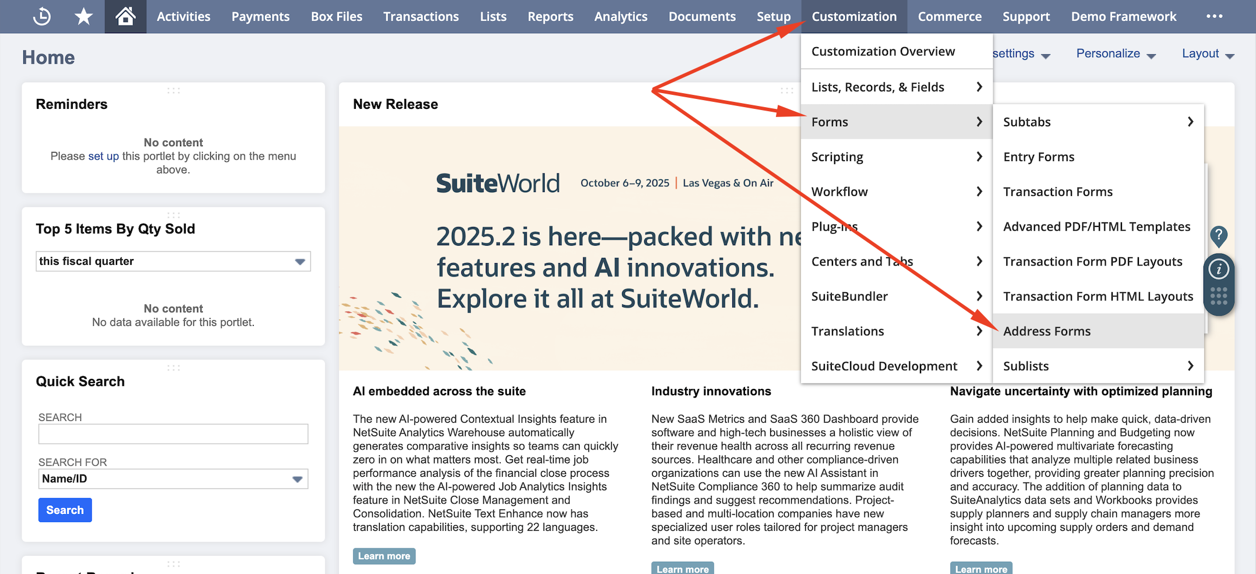Go to Home via house icon
The height and width of the screenshot is (574, 1256).
(125, 16)
